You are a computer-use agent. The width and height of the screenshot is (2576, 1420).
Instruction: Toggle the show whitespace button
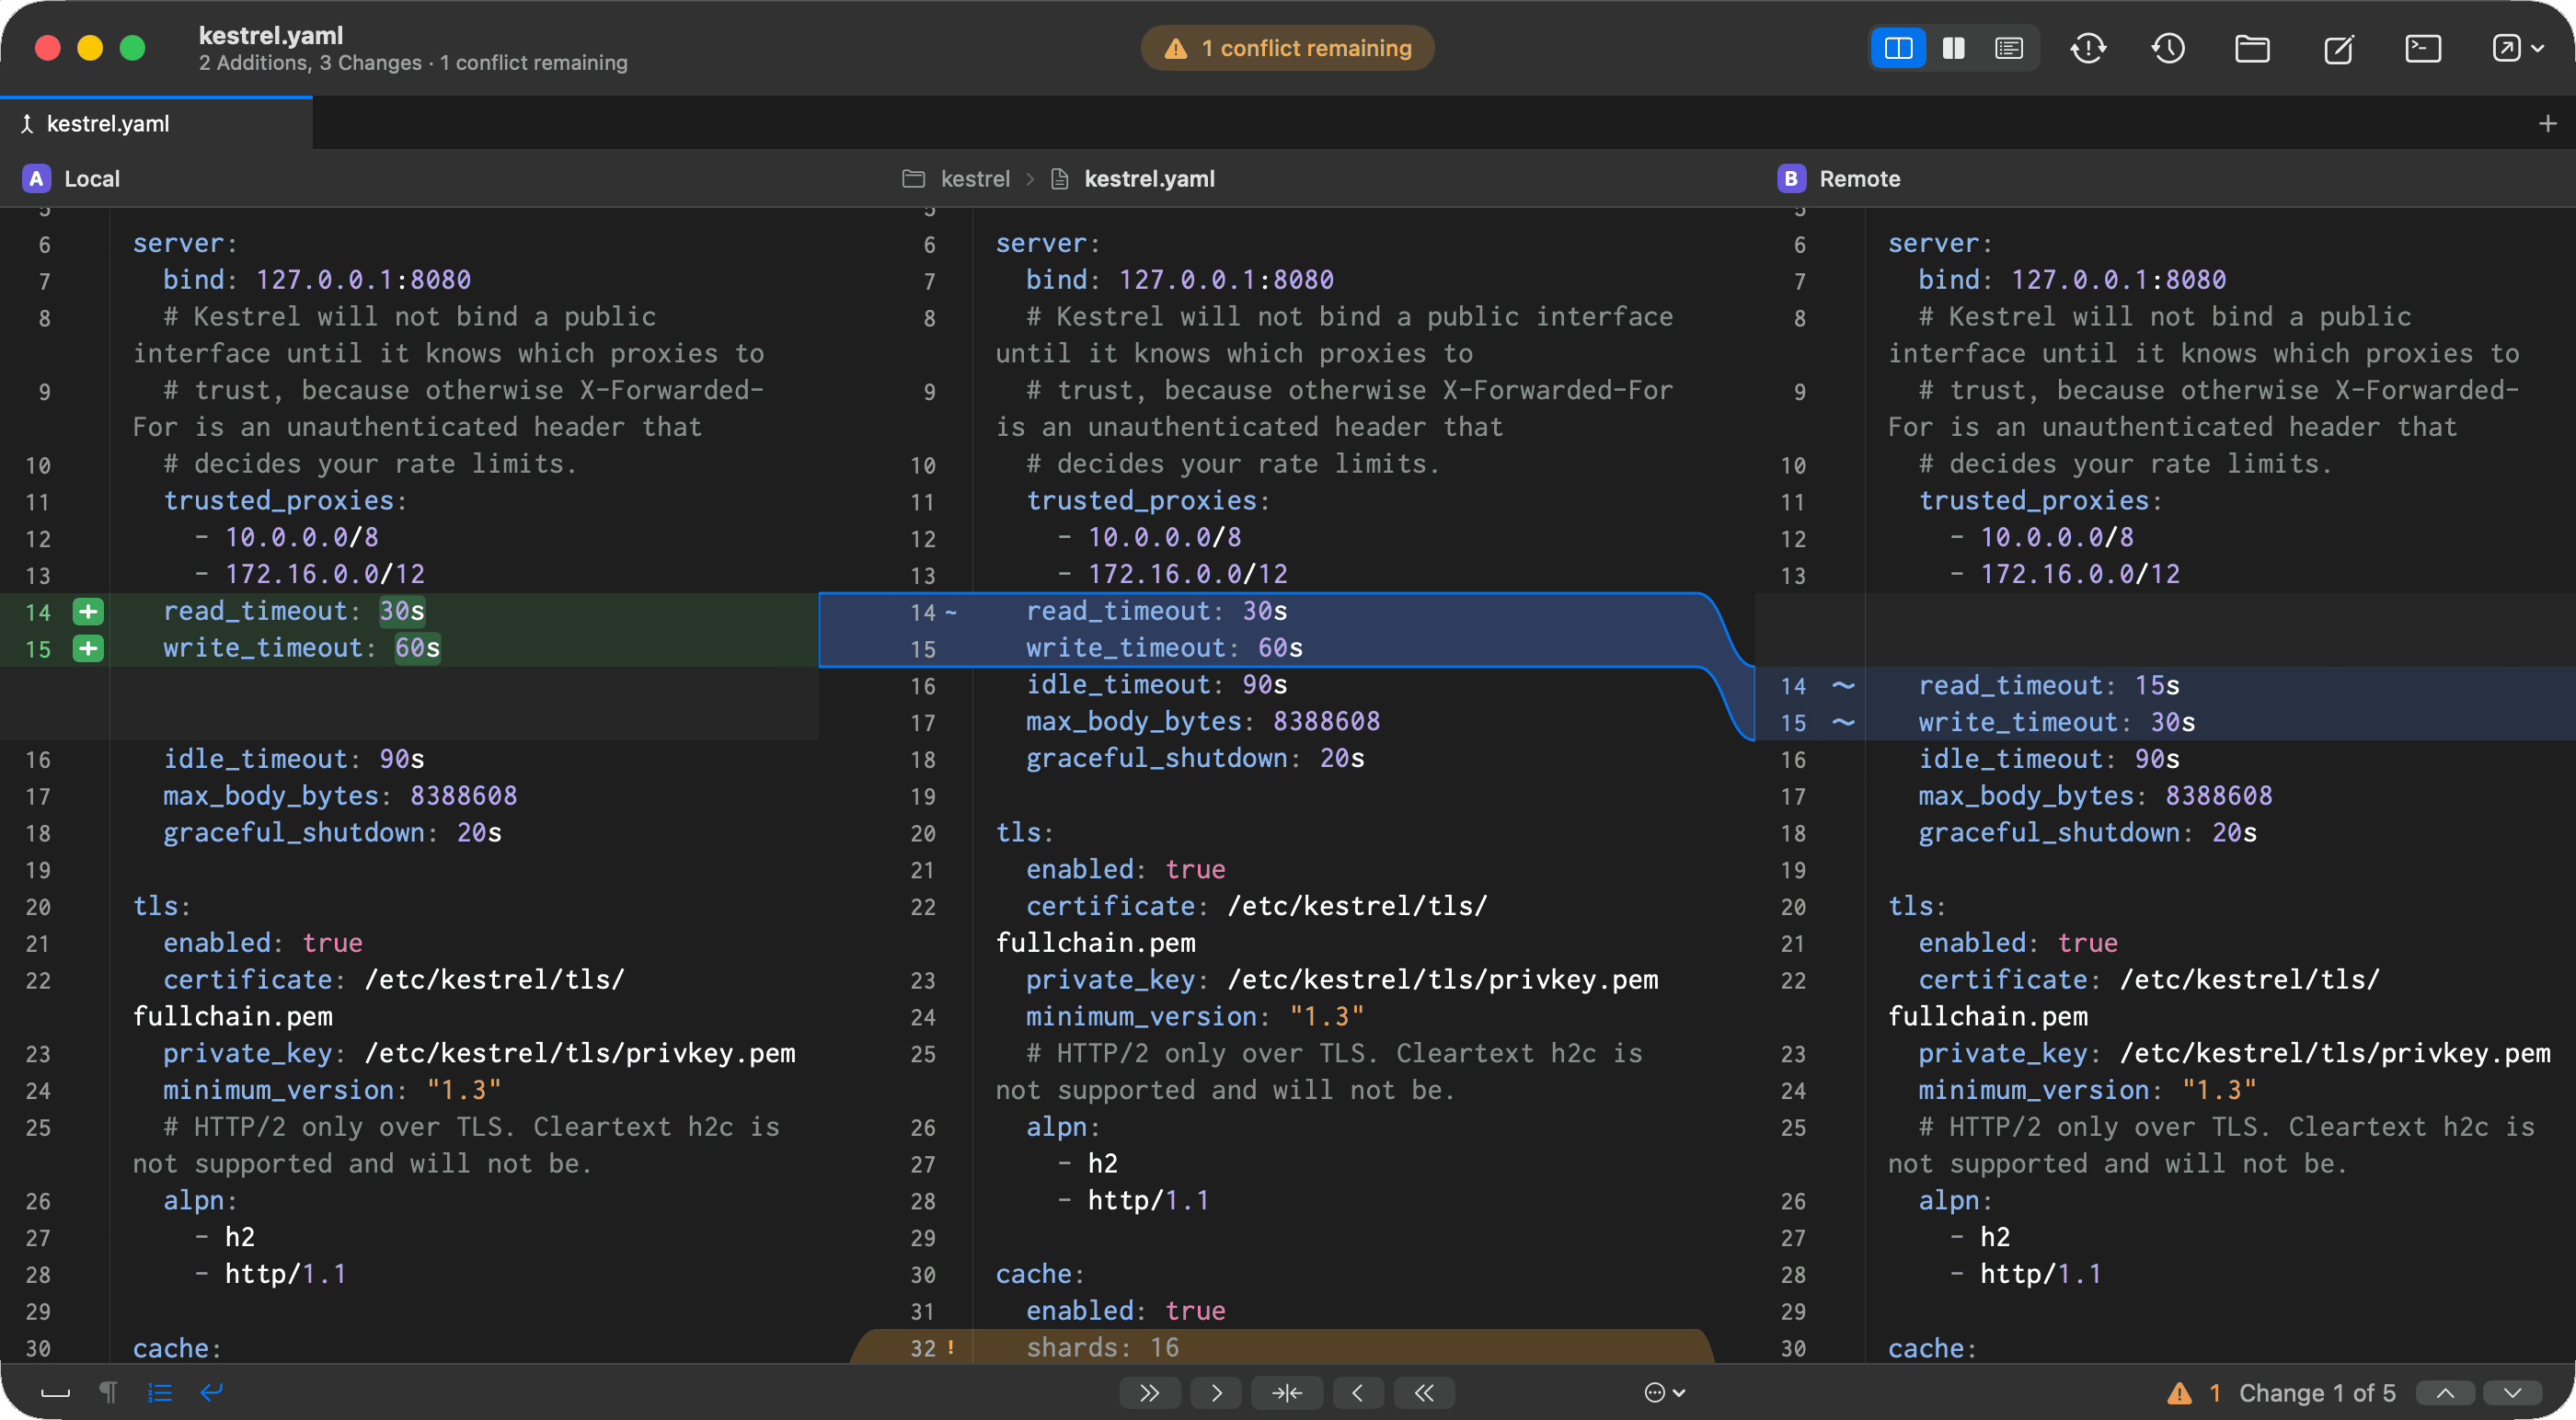[55, 1392]
